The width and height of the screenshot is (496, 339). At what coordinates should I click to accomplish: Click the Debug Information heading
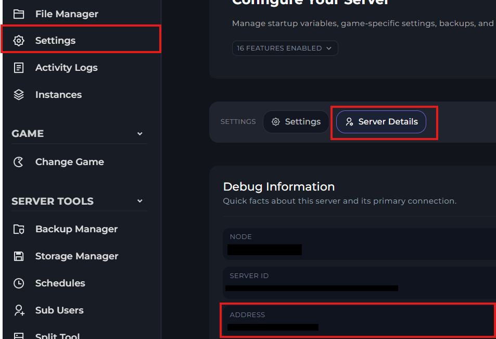278,186
